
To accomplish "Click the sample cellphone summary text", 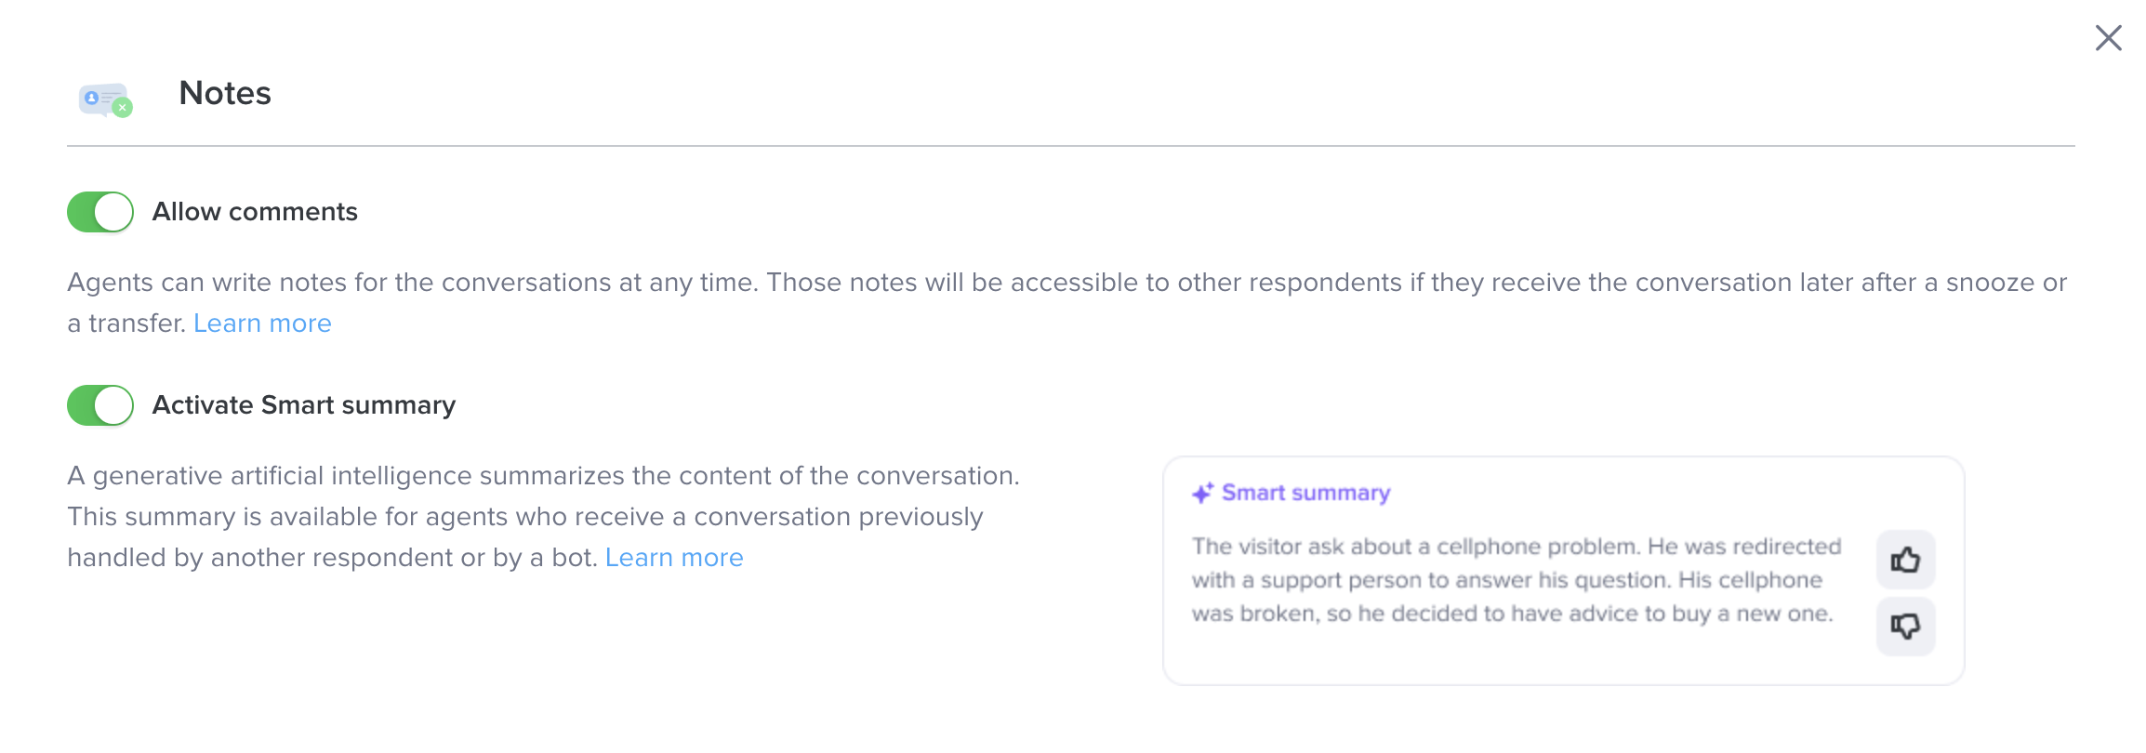I will pyautogui.click(x=1517, y=580).
